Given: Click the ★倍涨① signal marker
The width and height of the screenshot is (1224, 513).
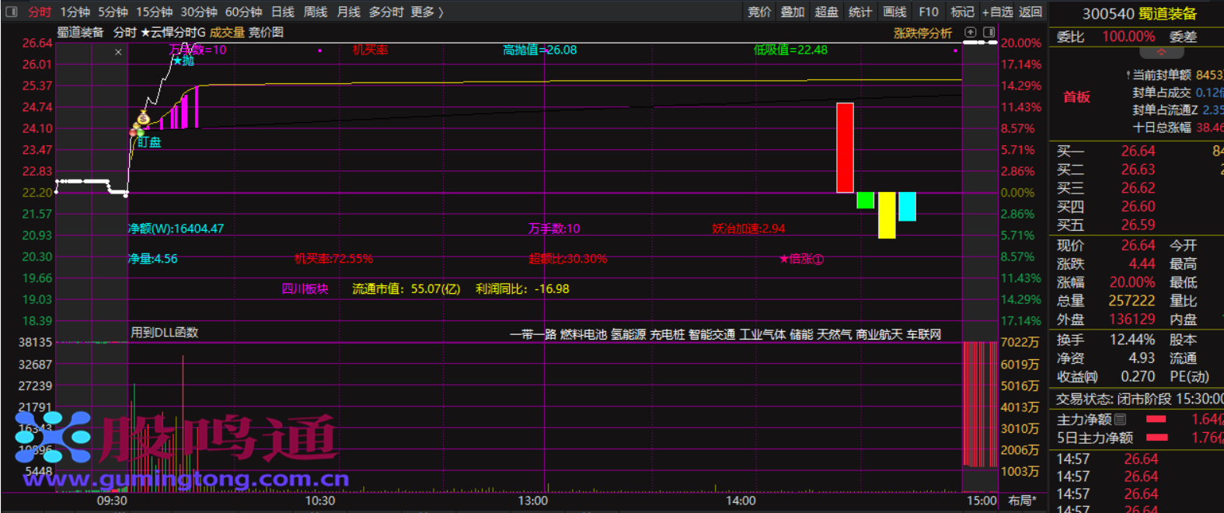Looking at the screenshot, I should (x=800, y=259).
